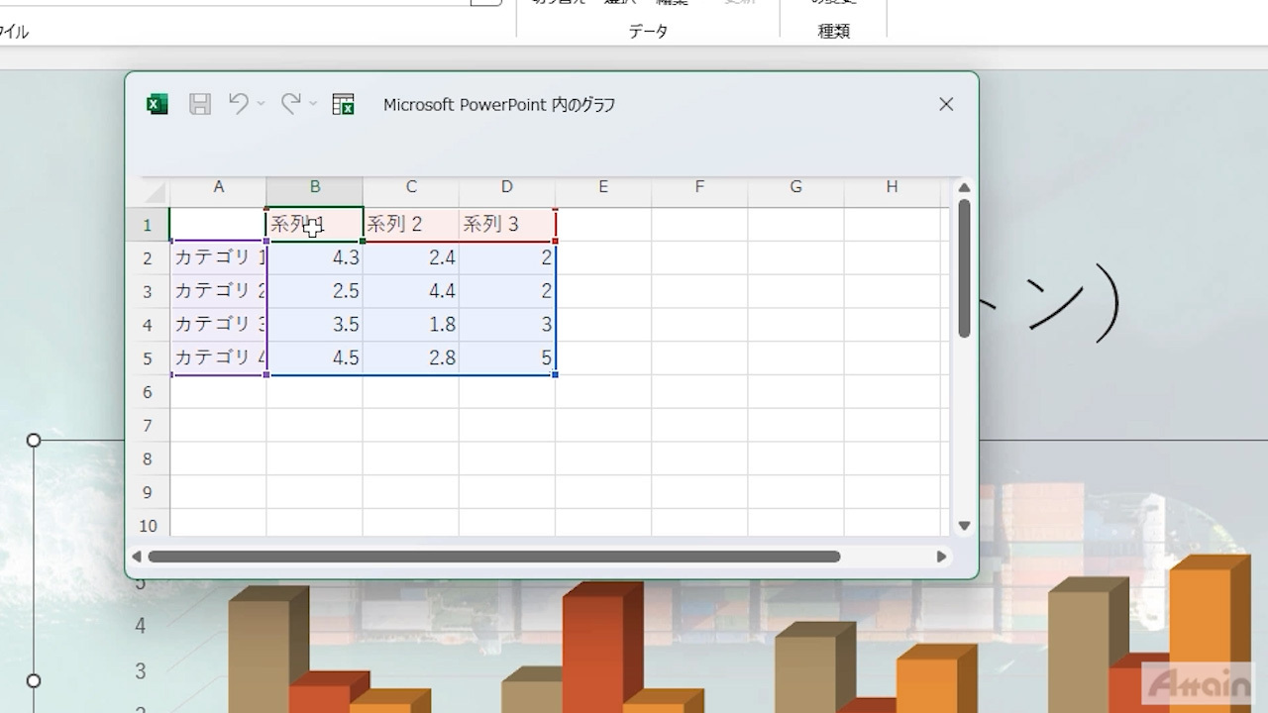Click cell containing カテゴリ 4
Image resolution: width=1268 pixels, height=713 pixels.
(x=218, y=358)
